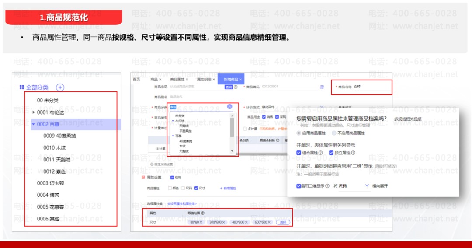Open the 尺码 dropdown in 二维 settings

click(x=367, y=185)
